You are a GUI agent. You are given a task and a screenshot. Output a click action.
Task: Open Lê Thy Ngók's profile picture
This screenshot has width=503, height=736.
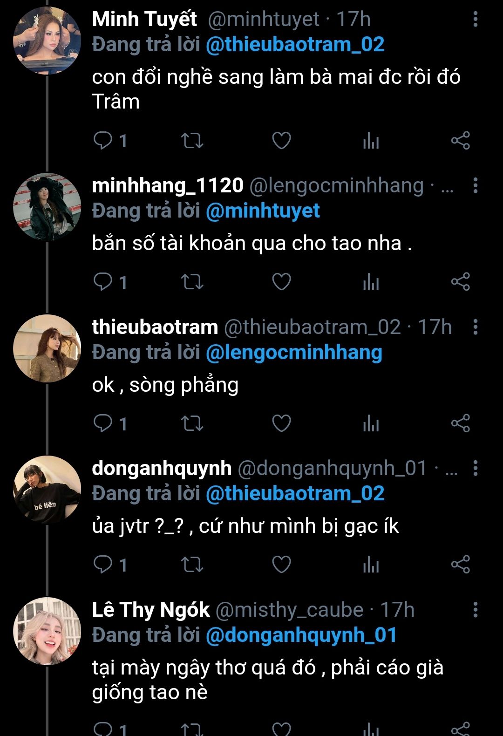click(47, 631)
